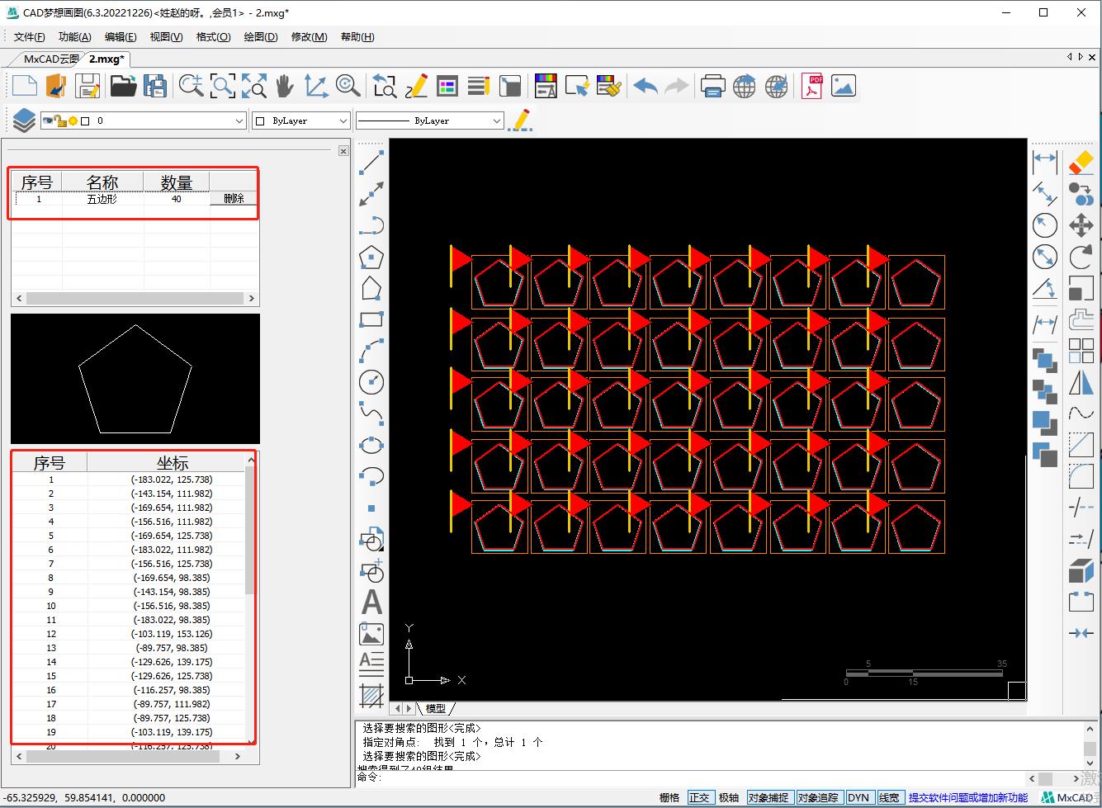Click the Zoom extents icon
This screenshot has width=1102, height=808.
tap(253, 86)
